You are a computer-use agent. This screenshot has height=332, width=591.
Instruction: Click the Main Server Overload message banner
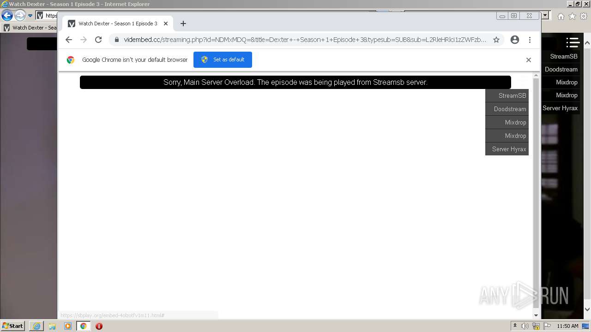(x=295, y=82)
